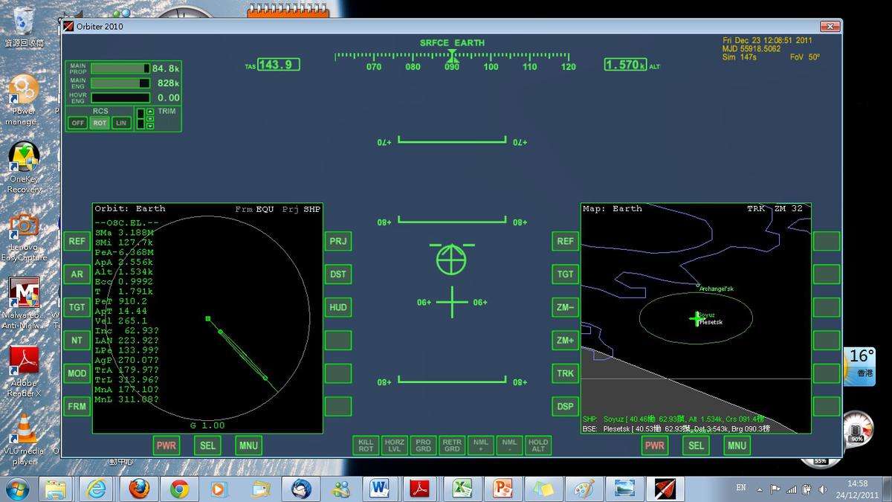Open Windows Live Messenger from taskbar
Viewport: 892px width, 502px height.
(x=341, y=489)
